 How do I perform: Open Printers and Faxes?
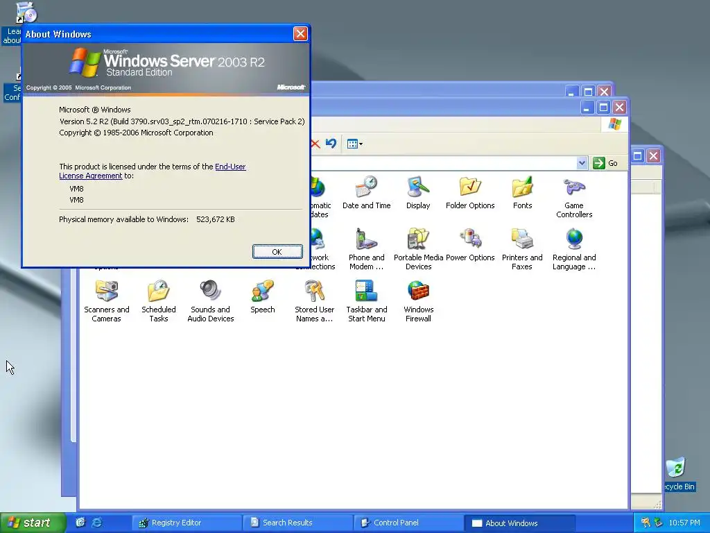tap(522, 249)
